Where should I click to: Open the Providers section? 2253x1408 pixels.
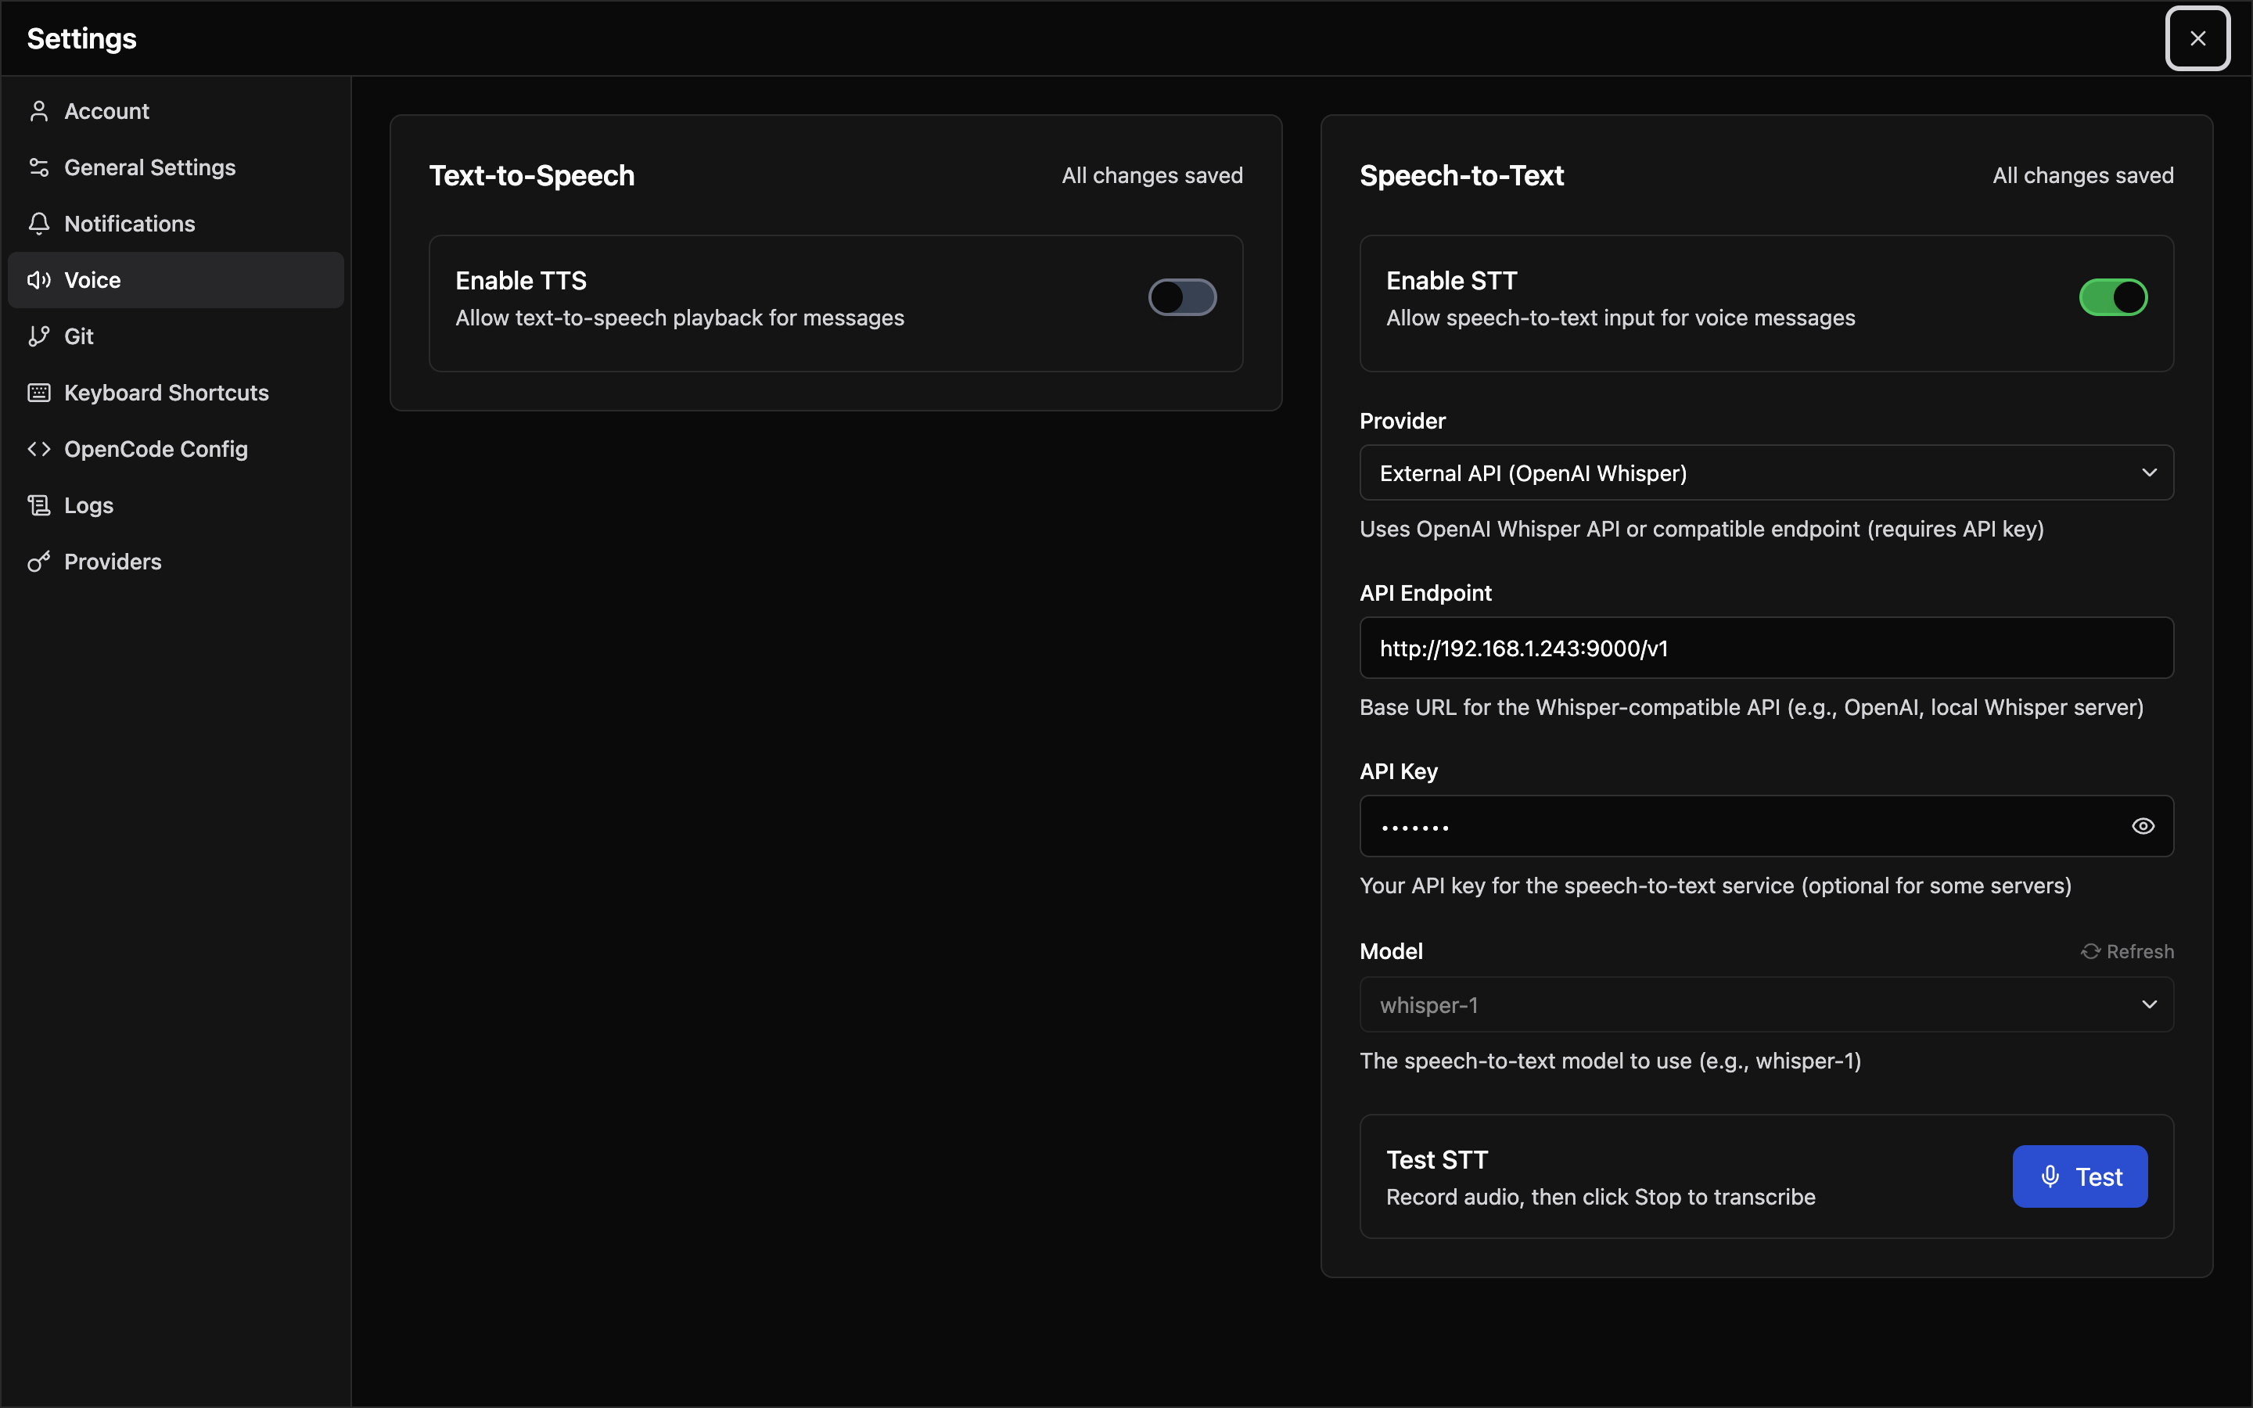(x=176, y=562)
